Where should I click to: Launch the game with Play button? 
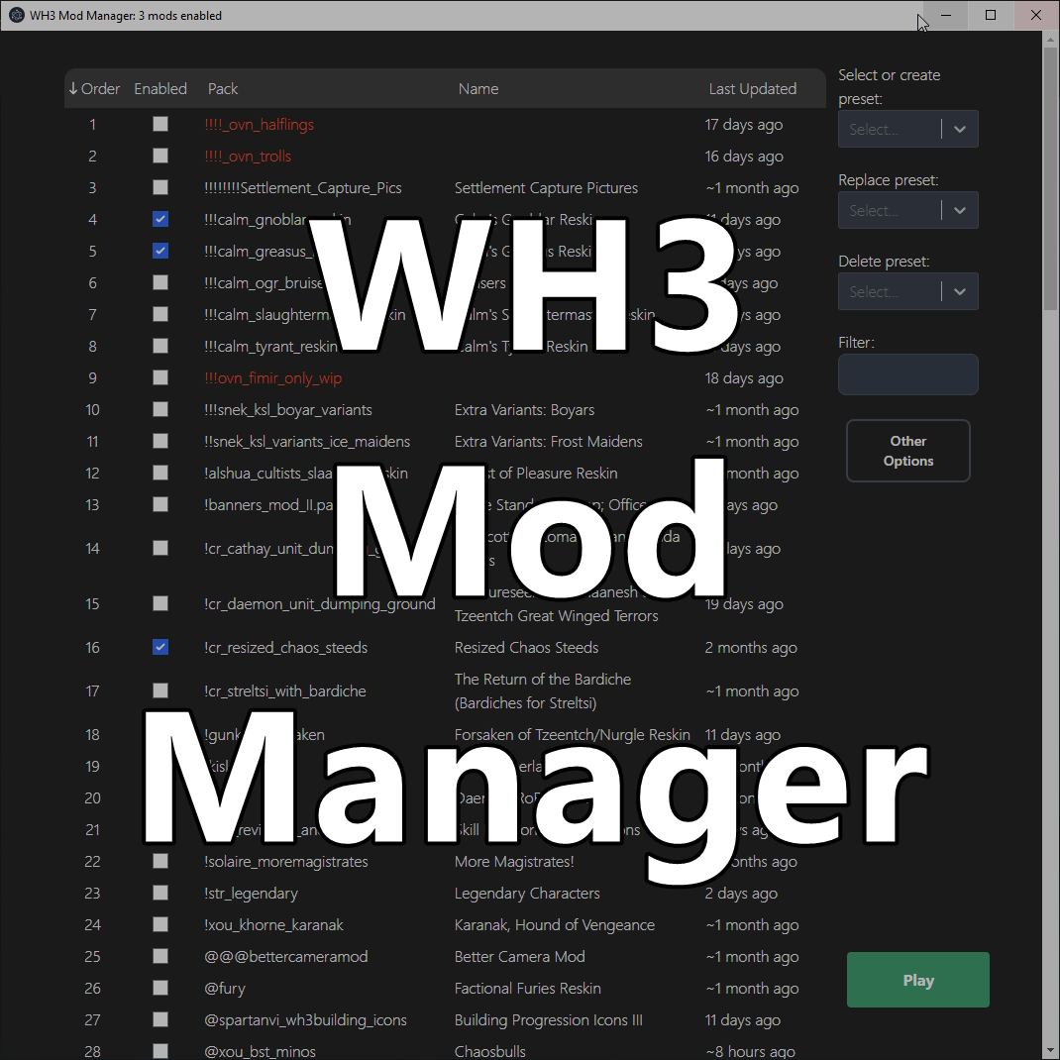coord(918,980)
